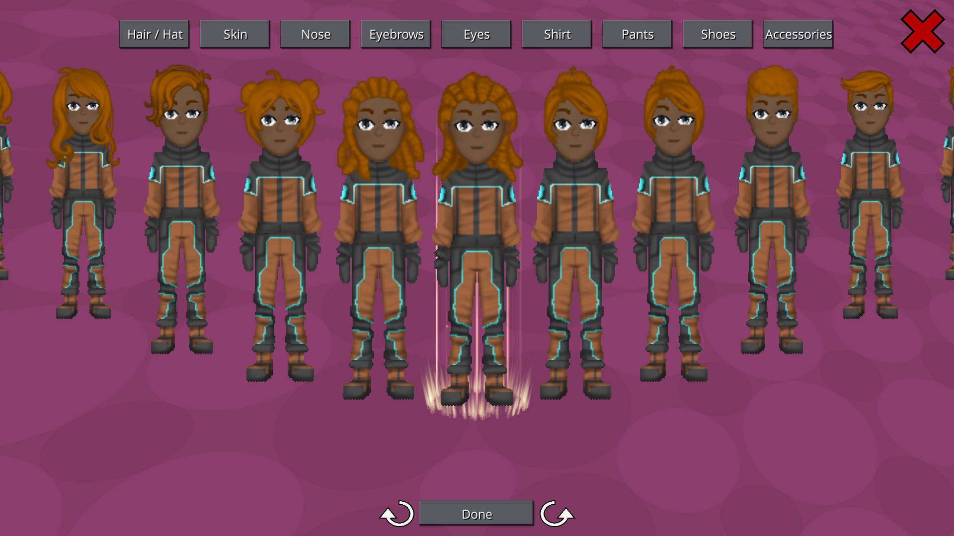Select the Eyebrows category

(396, 34)
